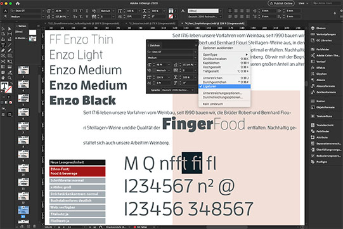Toggle Superscript in control panel
The image size is (343, 229).
(x=81, y=11)
